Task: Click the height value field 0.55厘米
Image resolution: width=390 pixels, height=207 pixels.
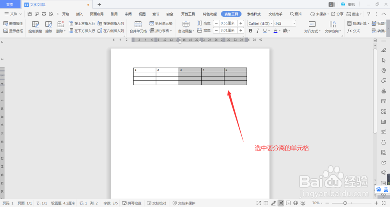Action: [229, 23]
